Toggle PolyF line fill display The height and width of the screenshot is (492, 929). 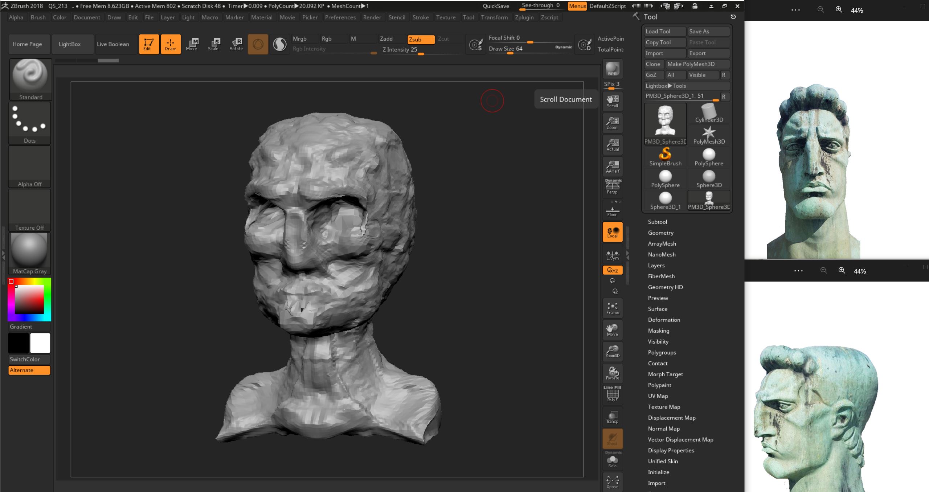pos(612,395)
